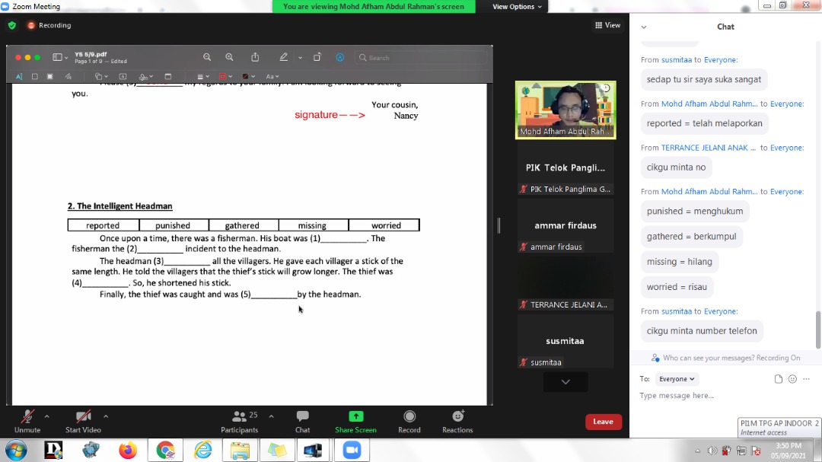The height and width of the screenshot is (462, 822).
Task: Select the ammar firdaus participant tile
Action: pos(566,227)
